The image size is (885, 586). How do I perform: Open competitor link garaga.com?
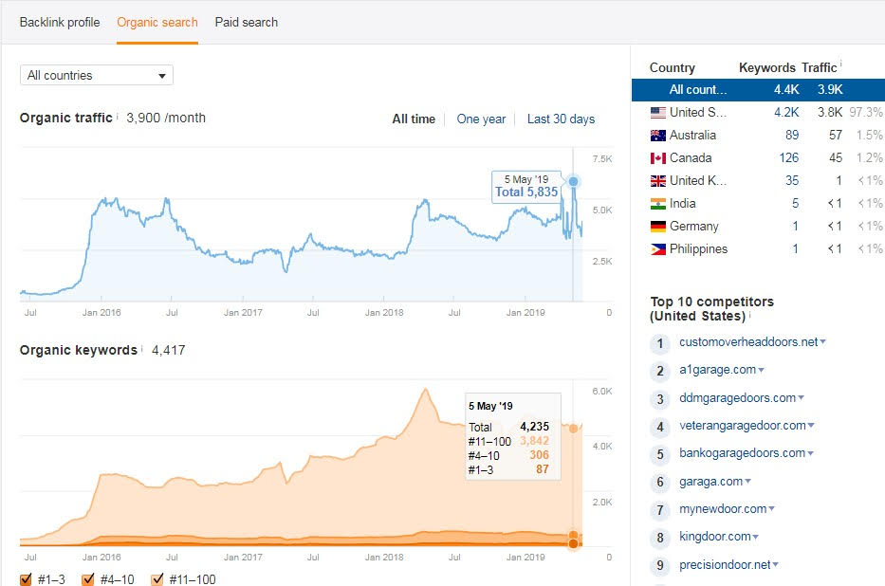(x=711, y=481)
